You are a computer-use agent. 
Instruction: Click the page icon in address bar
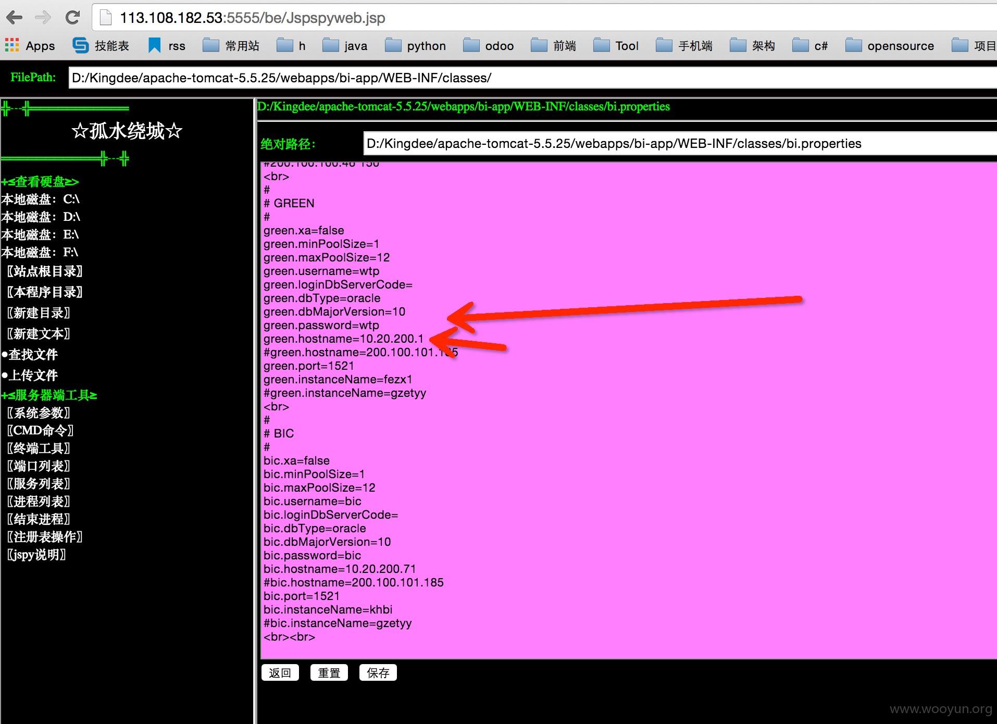106,18
